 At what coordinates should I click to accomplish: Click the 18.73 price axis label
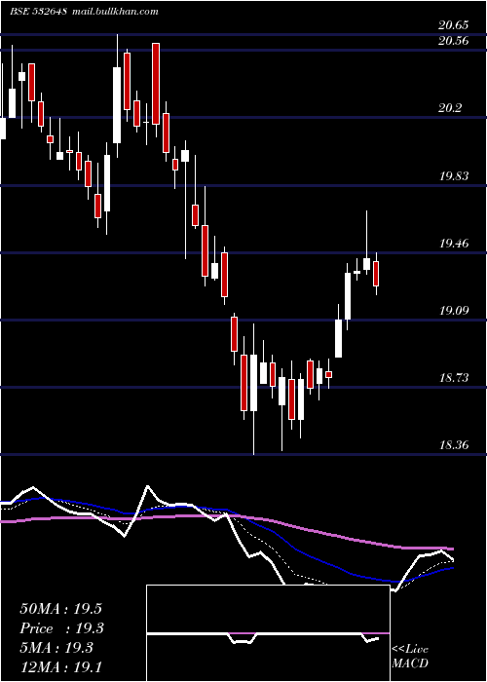point(454,378)
